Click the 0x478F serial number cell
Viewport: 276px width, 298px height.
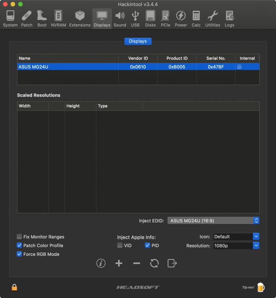216,67
